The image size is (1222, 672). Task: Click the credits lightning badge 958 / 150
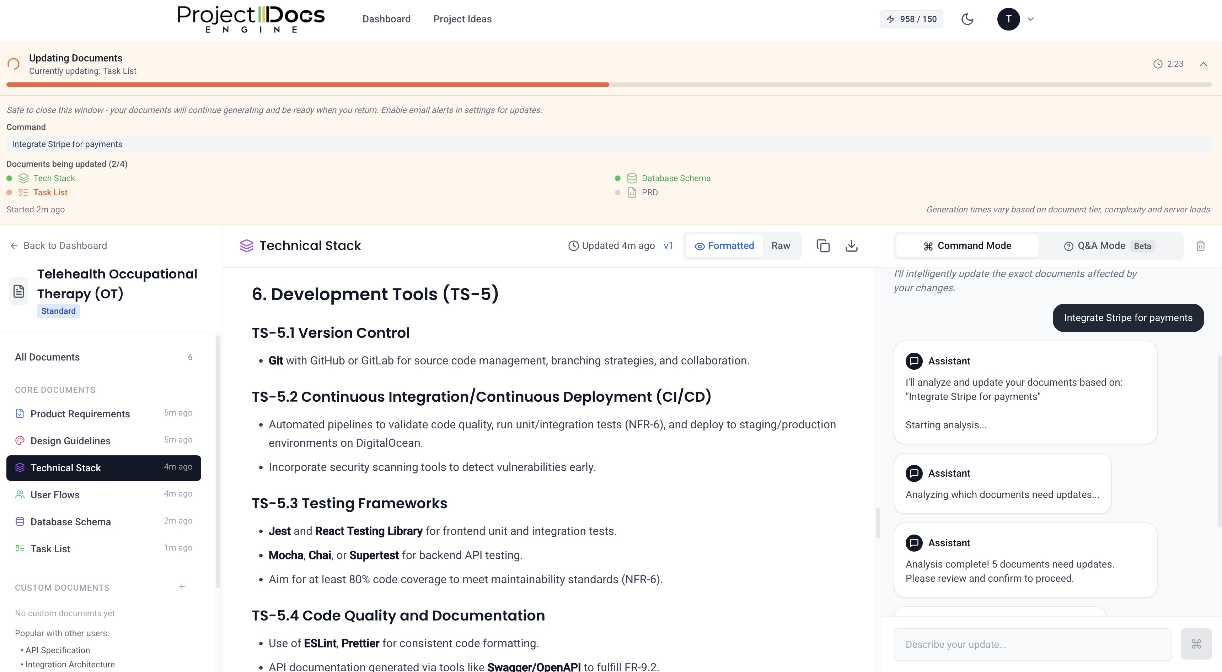click(x=911, y=19)
